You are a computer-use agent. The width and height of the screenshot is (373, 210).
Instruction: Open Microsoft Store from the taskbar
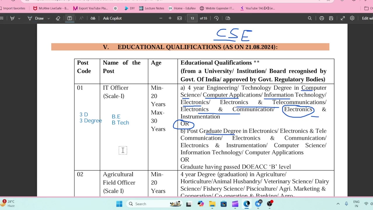pyautogui.click(x=224, y=204)
